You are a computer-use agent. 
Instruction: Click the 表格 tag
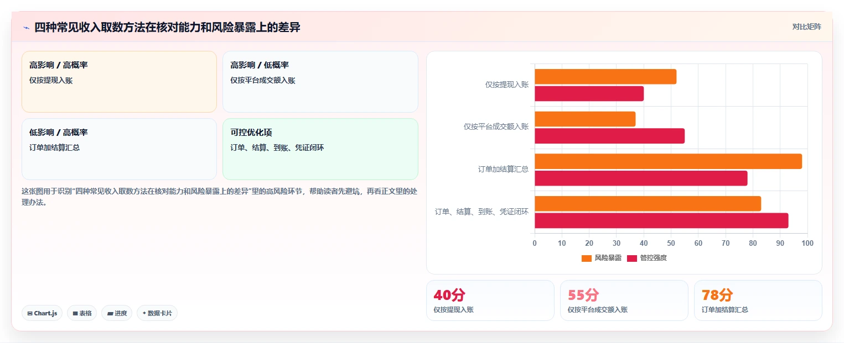[82, 313]
